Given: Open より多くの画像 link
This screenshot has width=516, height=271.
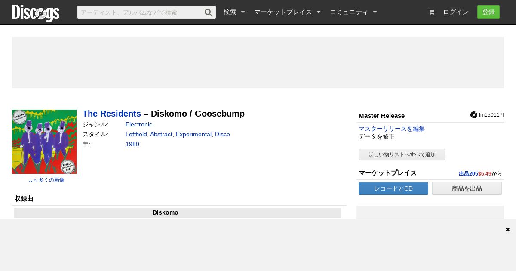Looking at the screenshot, I should click(46, 180).
